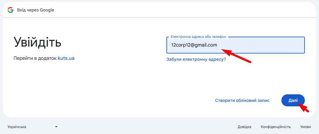Viewport: 319px width, 134px height.
Task: Click the Перейти в додаток text
Action: pyautogui.click(x=35, y=58)
